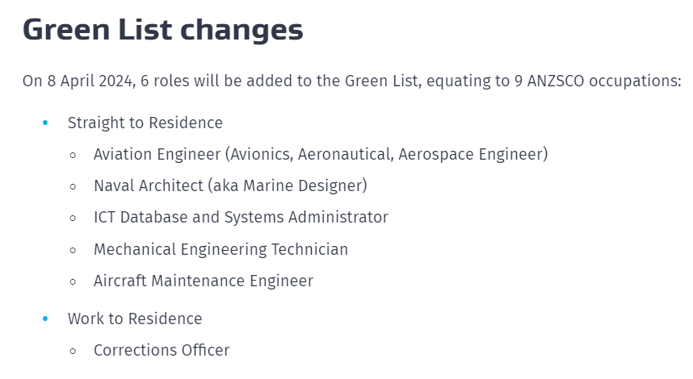Select the "Straight to Residence" list item
This screenshot has width=693, height=379.
145,123
